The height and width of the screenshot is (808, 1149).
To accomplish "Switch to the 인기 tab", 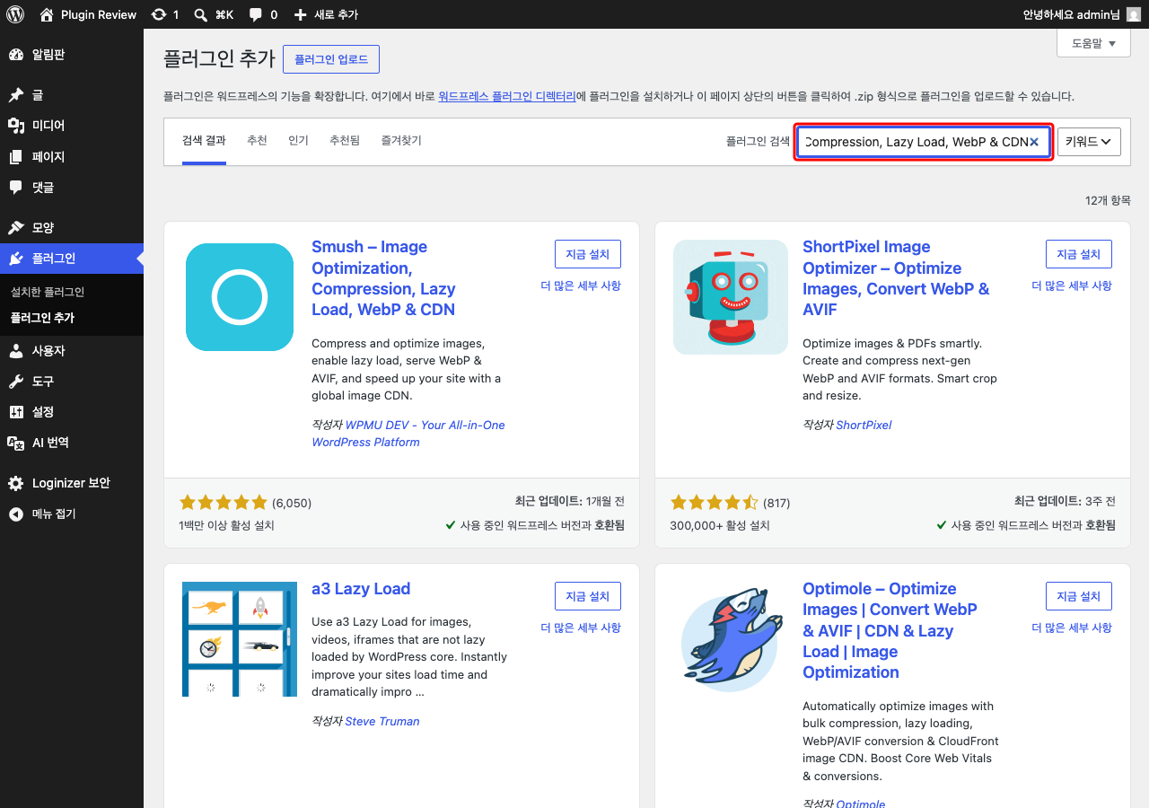I will pyautogui.click(x=298, y=141).
